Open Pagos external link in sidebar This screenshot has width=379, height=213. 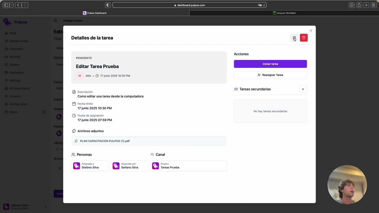[25, 112]
